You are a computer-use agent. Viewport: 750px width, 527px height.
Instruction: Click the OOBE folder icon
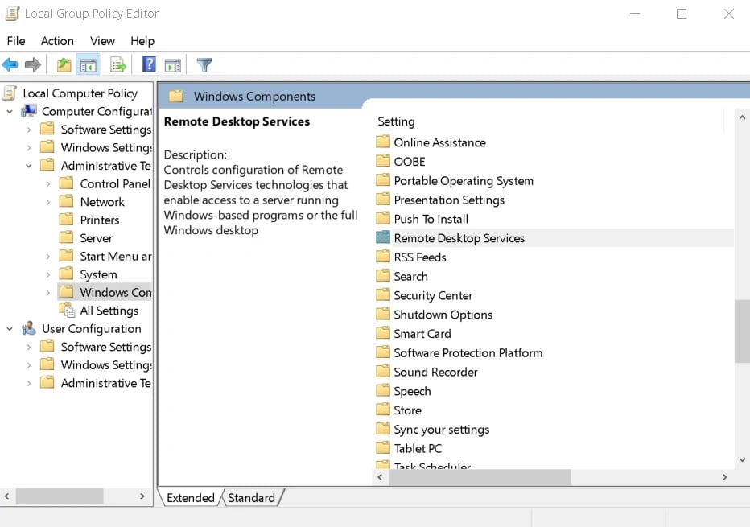pyautogui.click(x=383, y=161)
